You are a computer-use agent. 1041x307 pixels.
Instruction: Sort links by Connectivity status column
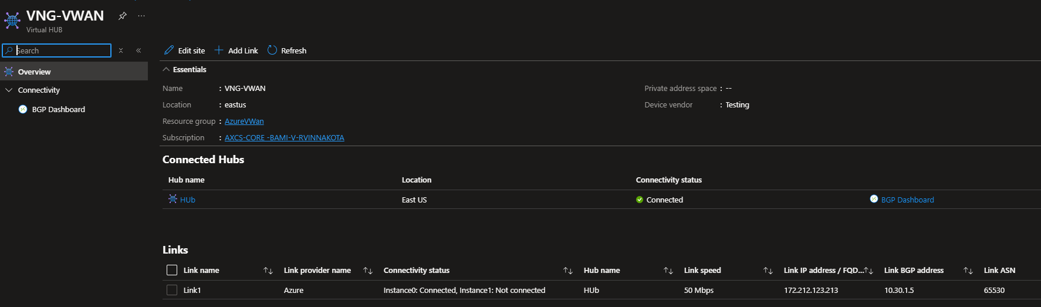[x=567, y=271]
